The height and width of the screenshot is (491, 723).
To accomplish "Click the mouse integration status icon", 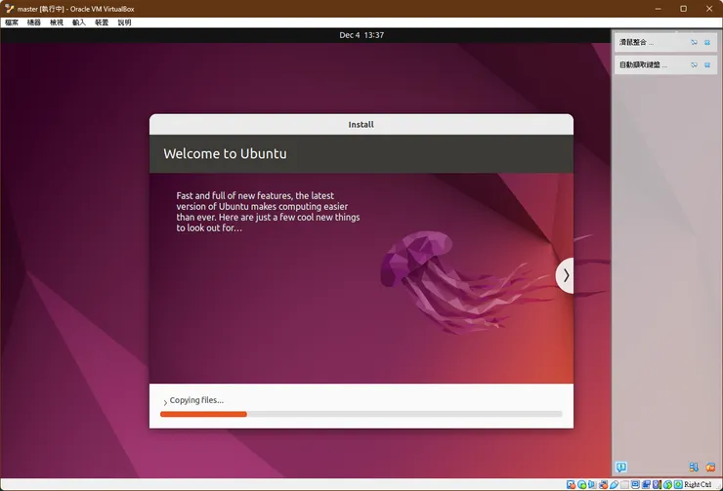I will [667, 484].
